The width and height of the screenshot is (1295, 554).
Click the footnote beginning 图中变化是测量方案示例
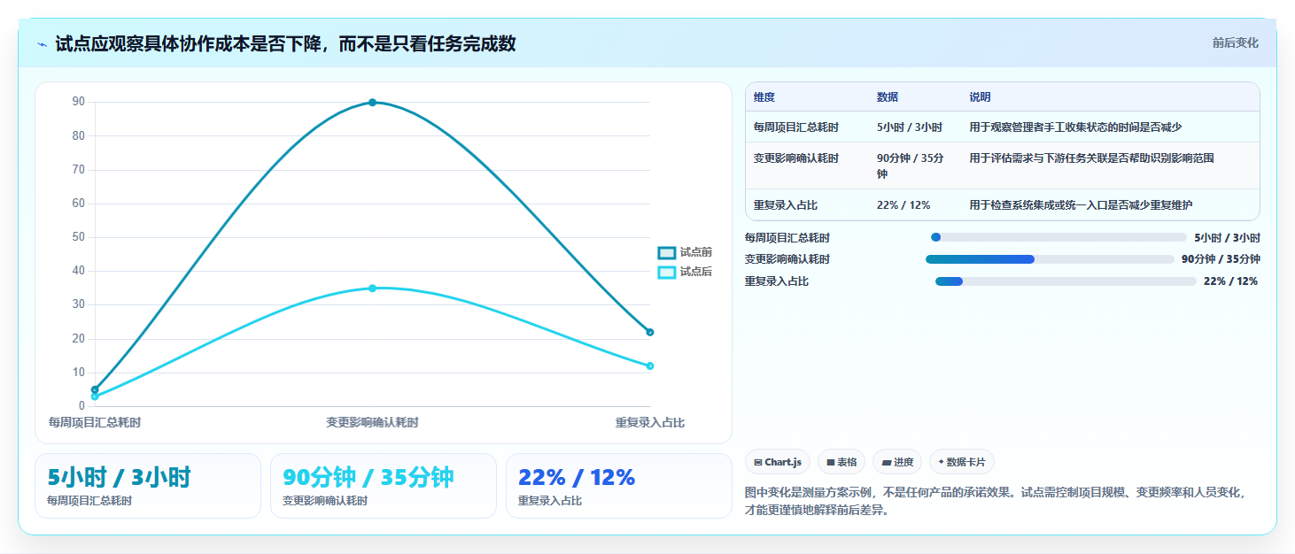[996, 501]
